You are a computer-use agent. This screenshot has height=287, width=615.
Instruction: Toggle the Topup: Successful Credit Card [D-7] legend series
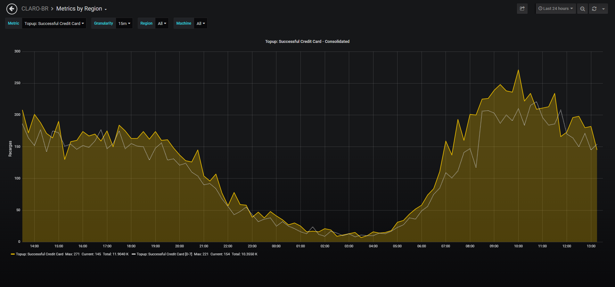[164, 254]
